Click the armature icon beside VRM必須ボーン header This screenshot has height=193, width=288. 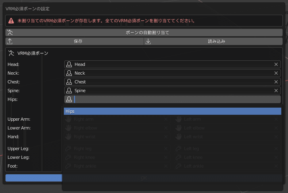pos(11,53)
